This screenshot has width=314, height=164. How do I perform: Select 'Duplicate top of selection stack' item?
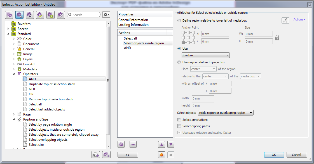52,84
